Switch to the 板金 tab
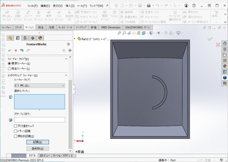This screenshot has height=162, width=228. click(x=41, y=28)
